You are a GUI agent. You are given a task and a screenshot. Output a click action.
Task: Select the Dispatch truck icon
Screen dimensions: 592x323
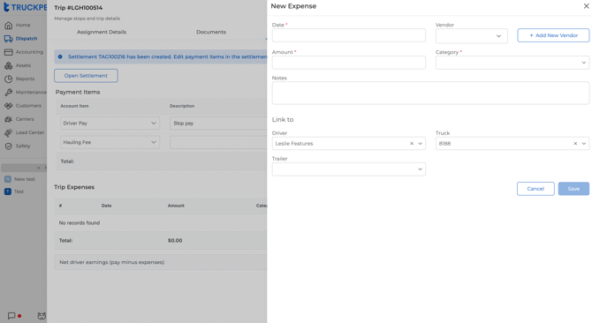pyautogui.click(x=8, y=39)
